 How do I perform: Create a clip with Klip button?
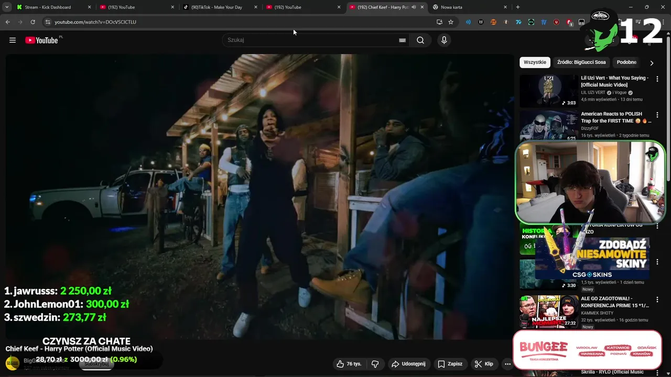click(x=483, y=364)
